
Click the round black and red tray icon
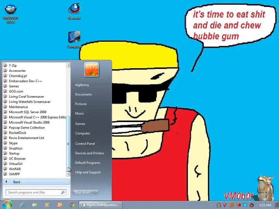click(x=251, y=205)
